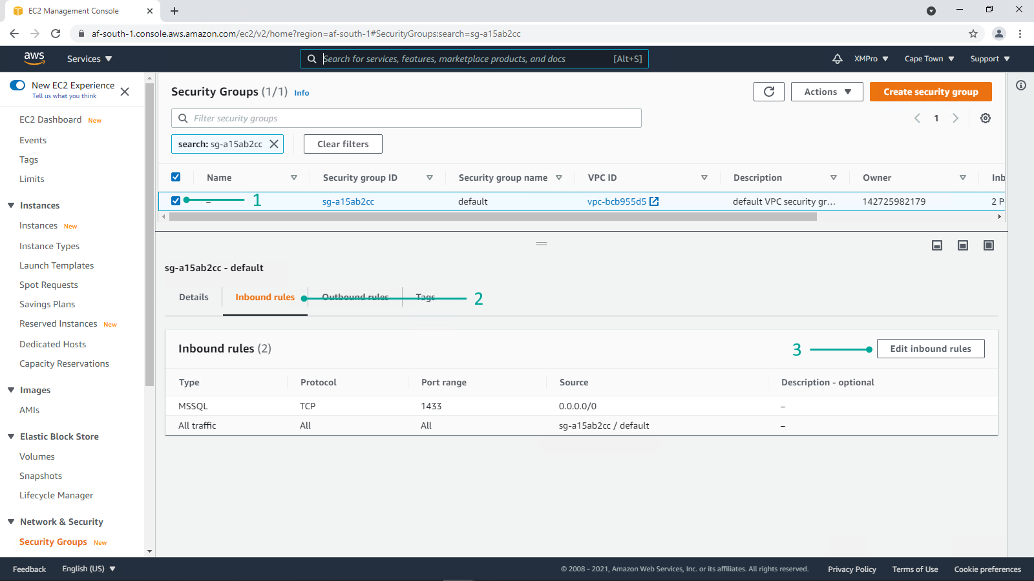Click the sidebar vertical scrollbar
This screenshot has width=1034, height=581.
pos(150,234)
